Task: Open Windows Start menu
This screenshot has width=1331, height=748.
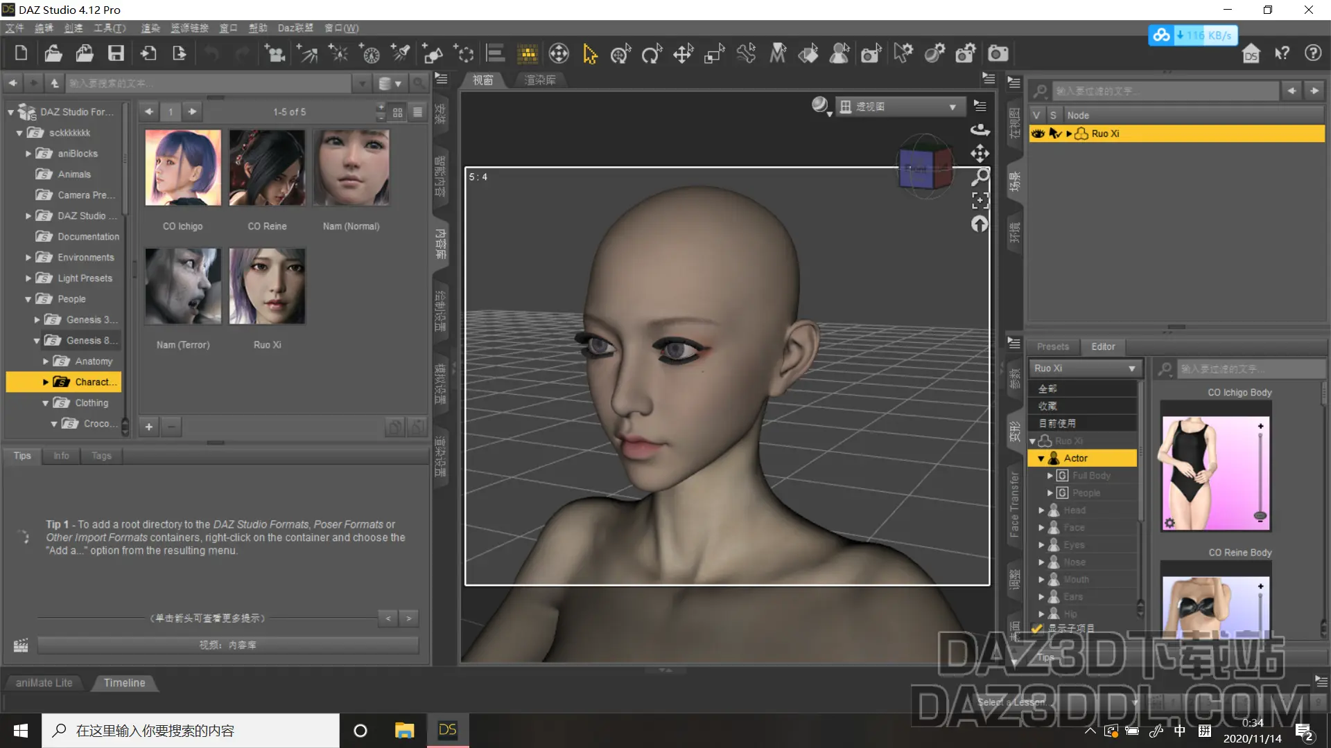Action: (x=21, y=731)
